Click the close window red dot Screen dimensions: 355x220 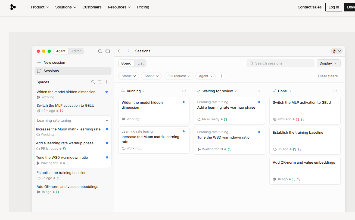[38, 51]
